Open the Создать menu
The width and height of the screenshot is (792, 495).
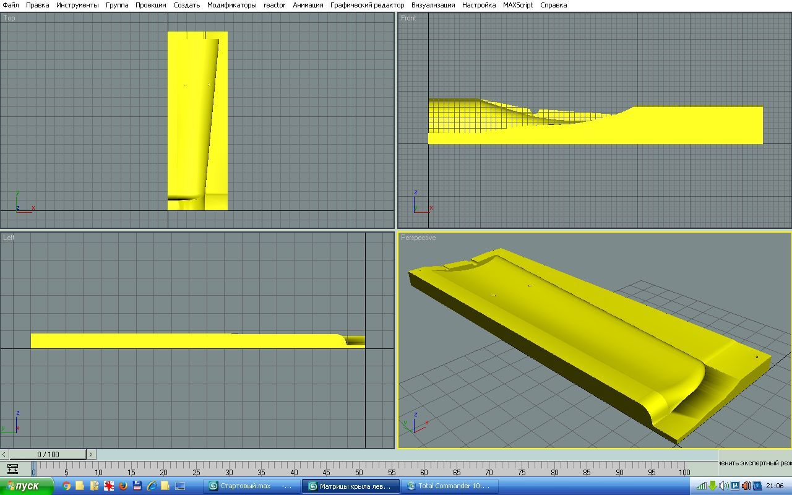click(x=186, y=5)
